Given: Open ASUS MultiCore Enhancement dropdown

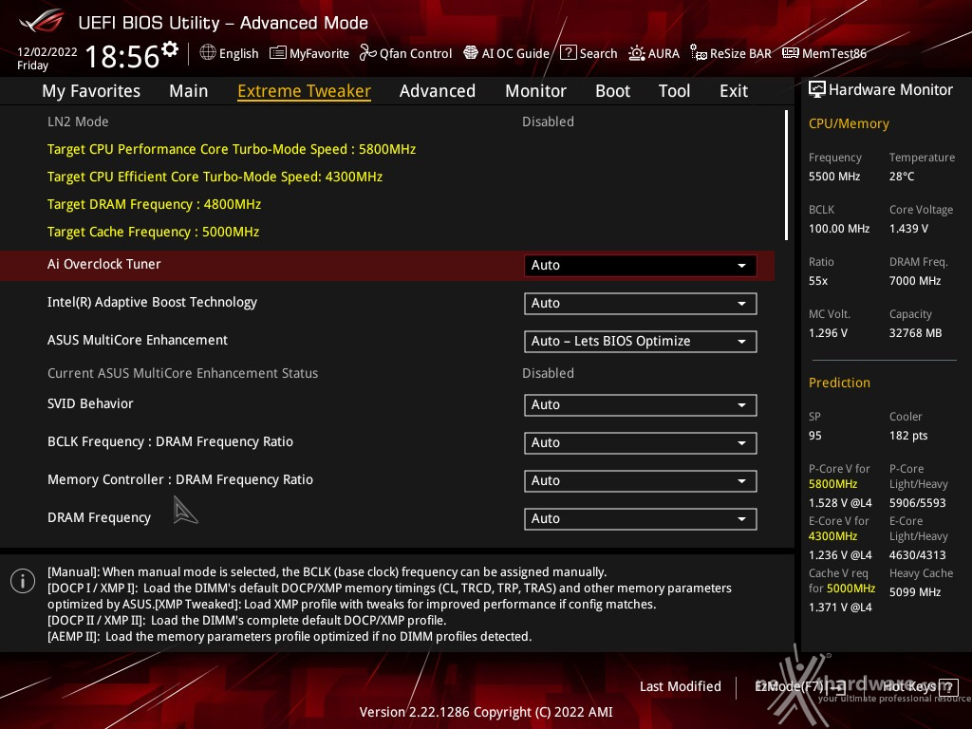Looking at the screenshot, I should [641, 341].
